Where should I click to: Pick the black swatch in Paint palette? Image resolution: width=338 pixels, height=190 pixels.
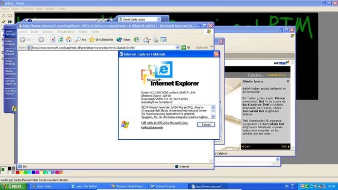click(10, 168)
